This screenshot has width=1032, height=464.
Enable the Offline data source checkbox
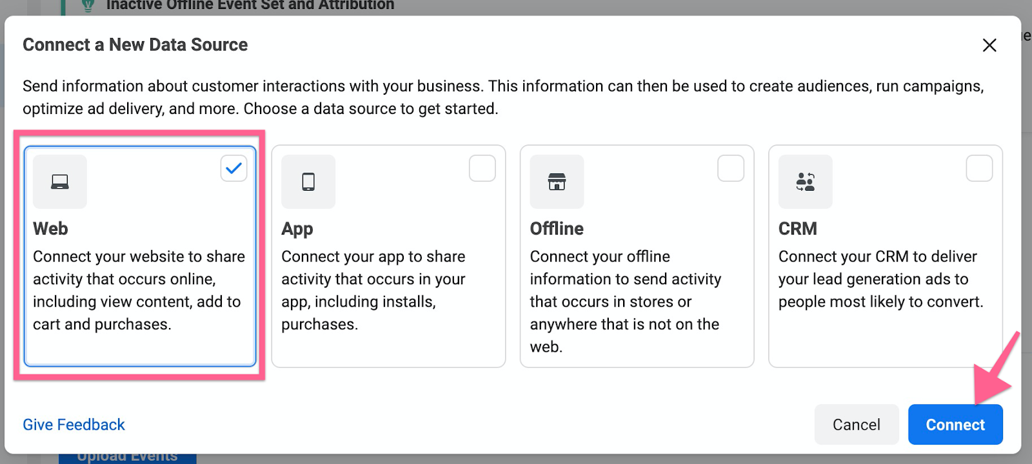(730, 168)
